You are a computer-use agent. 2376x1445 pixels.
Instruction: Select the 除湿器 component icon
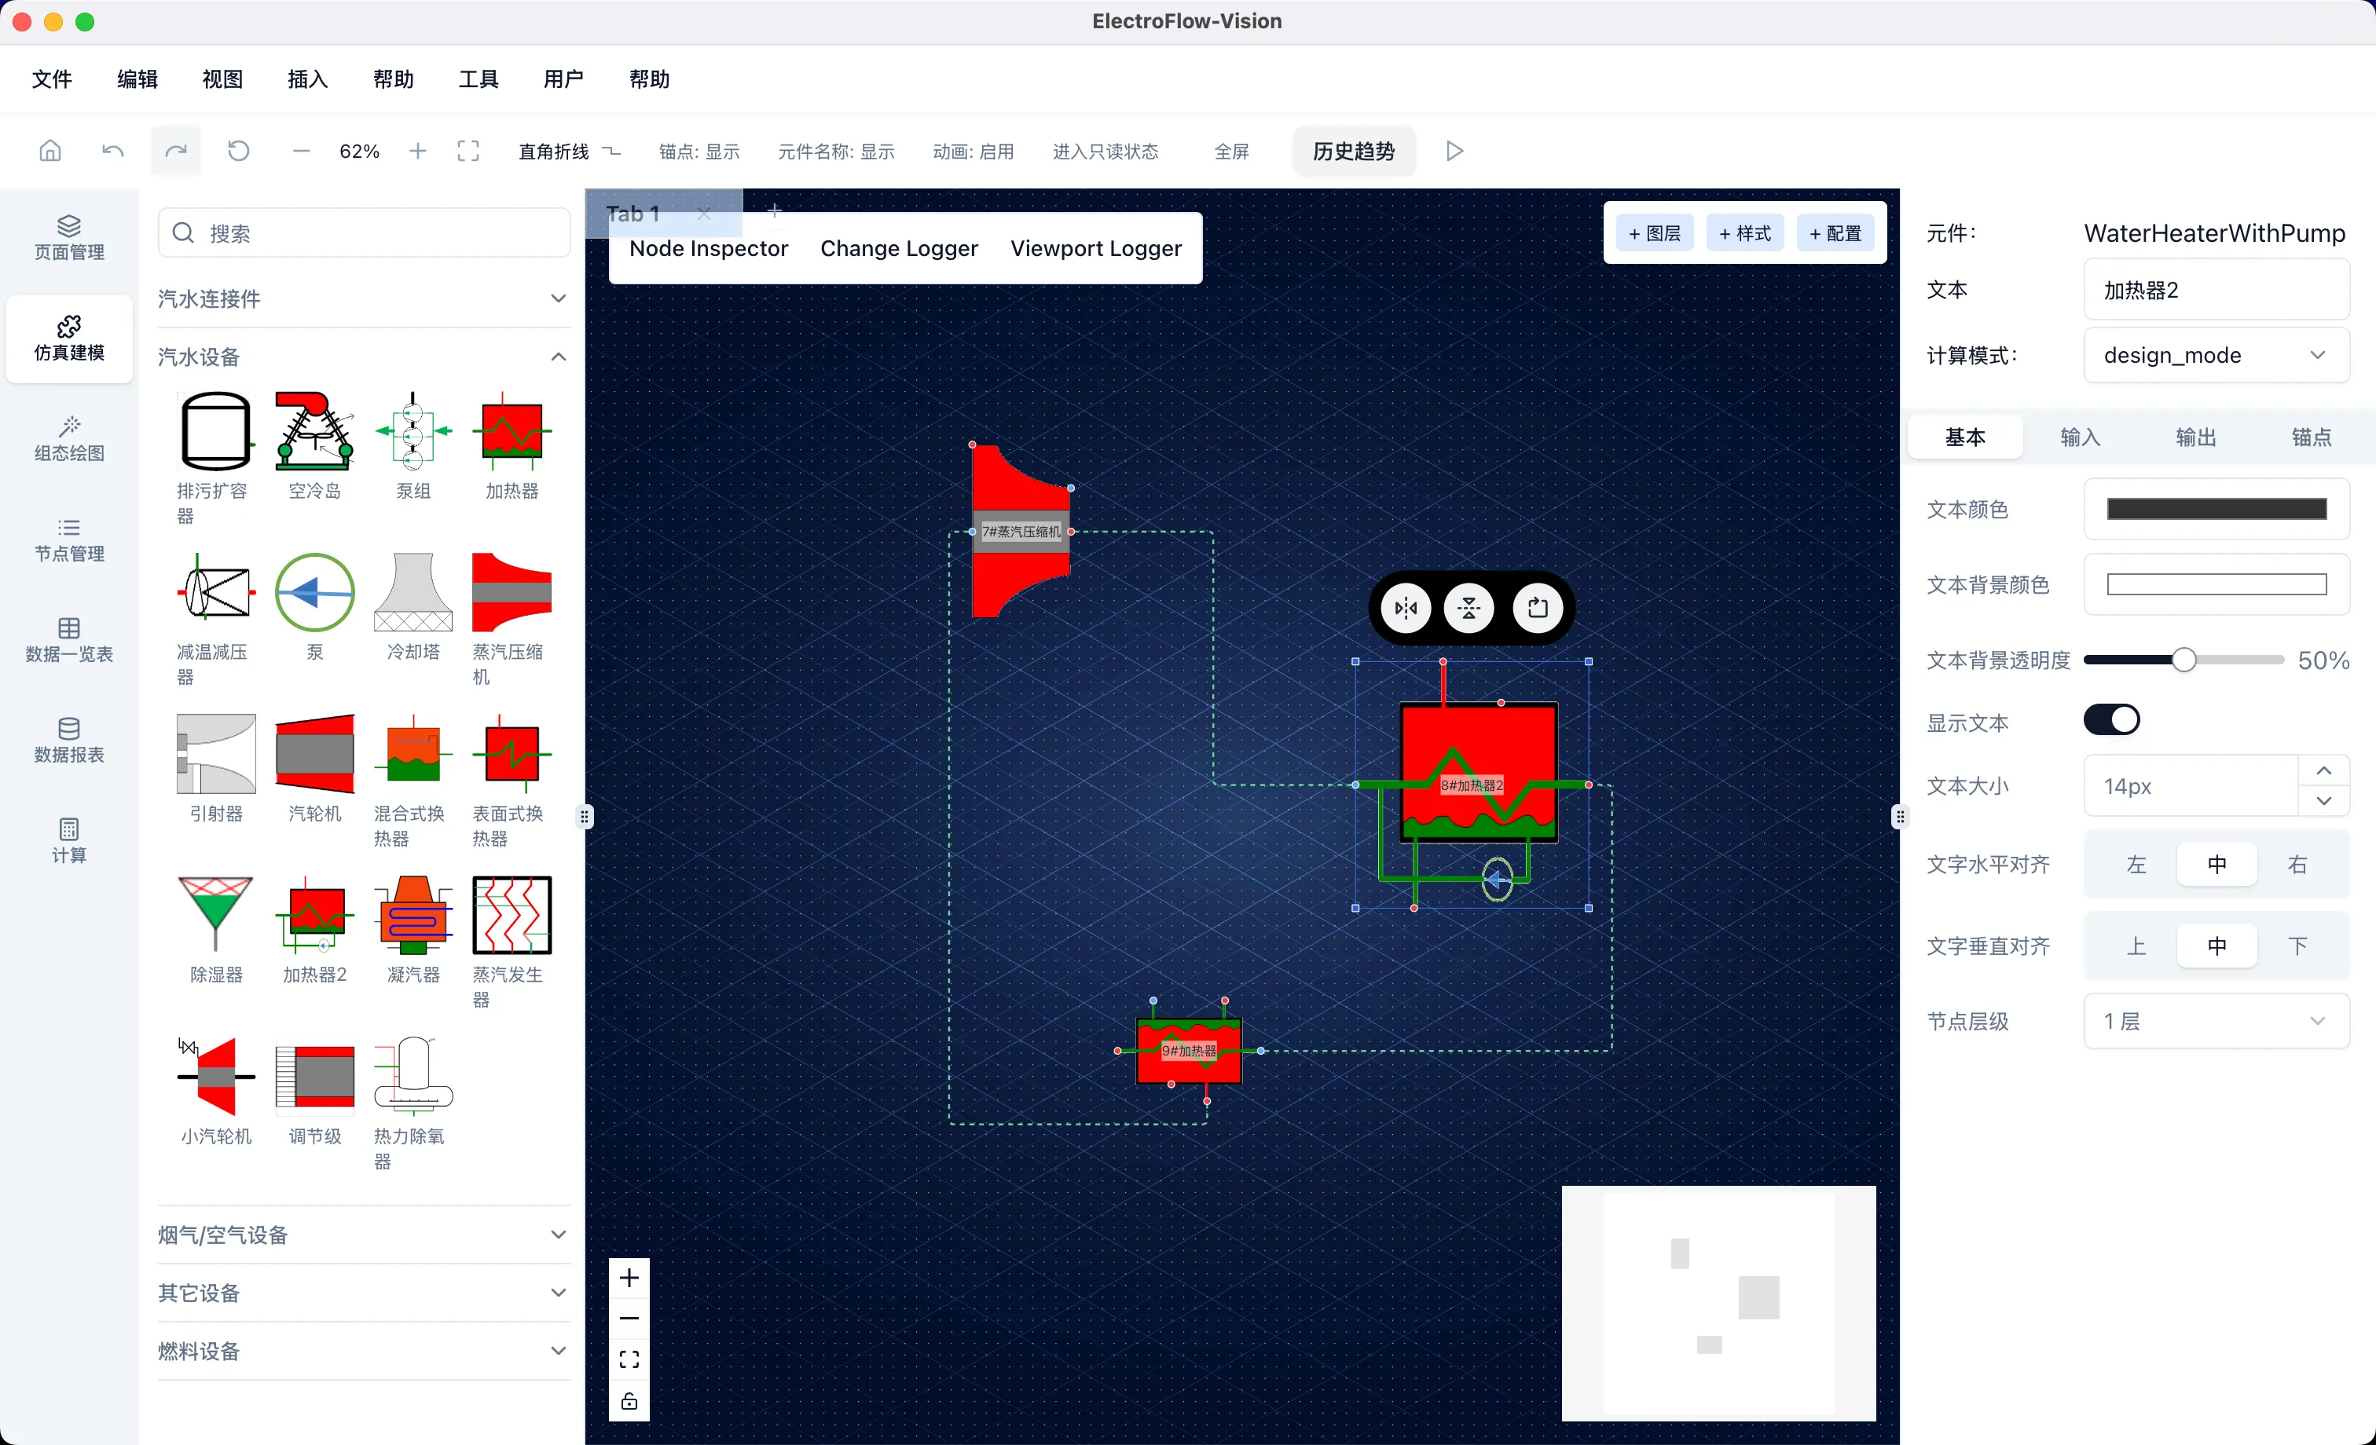coord(216,915)
